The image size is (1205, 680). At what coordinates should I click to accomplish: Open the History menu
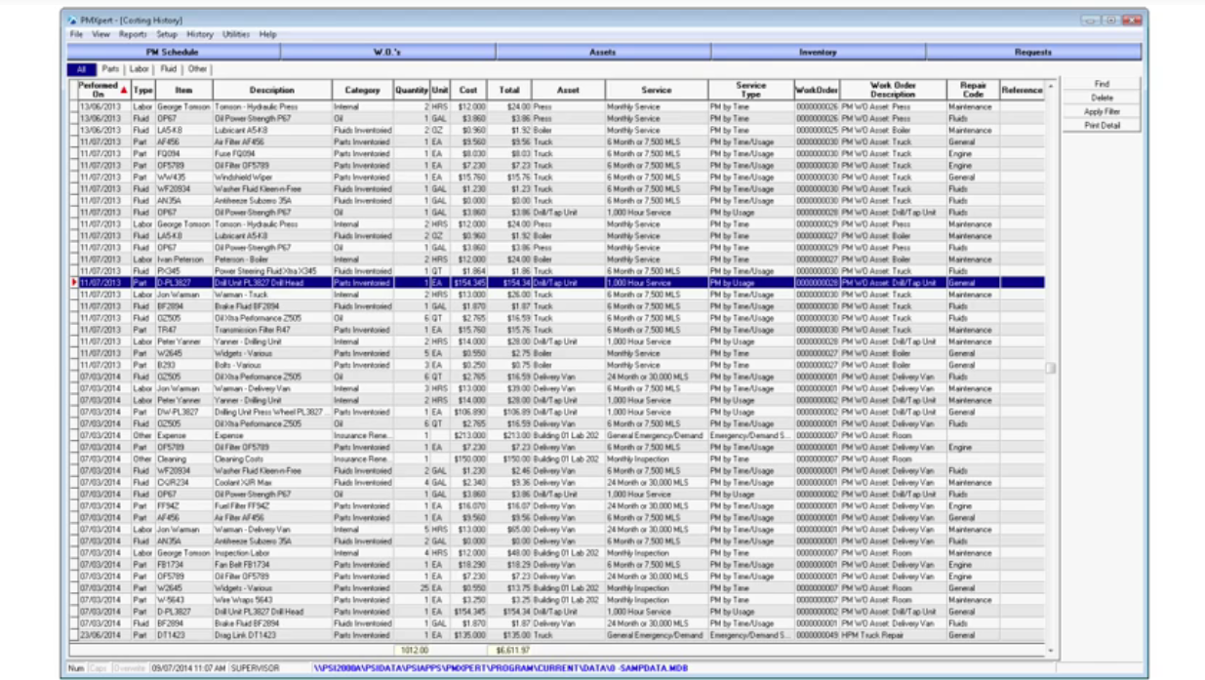(x=200, y=34)
